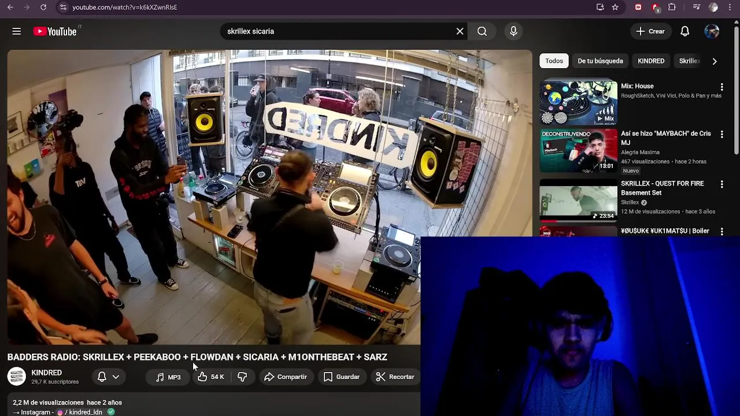
Task: Reload the page
Action: [43, 7]
